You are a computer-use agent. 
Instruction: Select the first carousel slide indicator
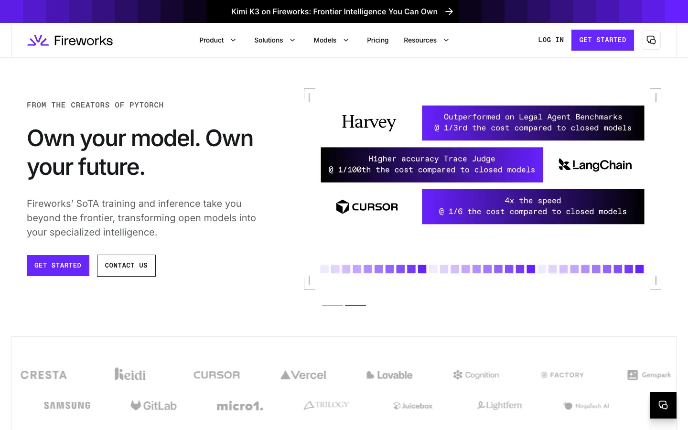(333, 305)
